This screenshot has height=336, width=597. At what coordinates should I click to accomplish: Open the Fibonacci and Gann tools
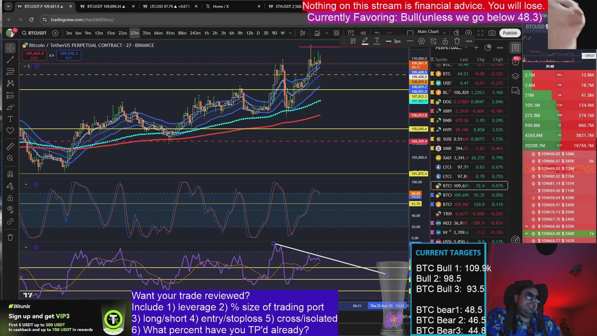(x=10, y=72)
